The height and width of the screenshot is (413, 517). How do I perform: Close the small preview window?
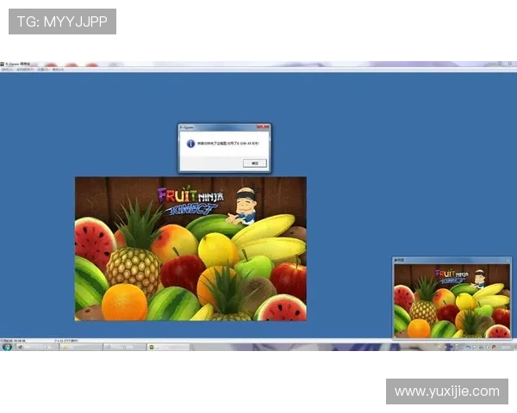(x=508, y=259)
